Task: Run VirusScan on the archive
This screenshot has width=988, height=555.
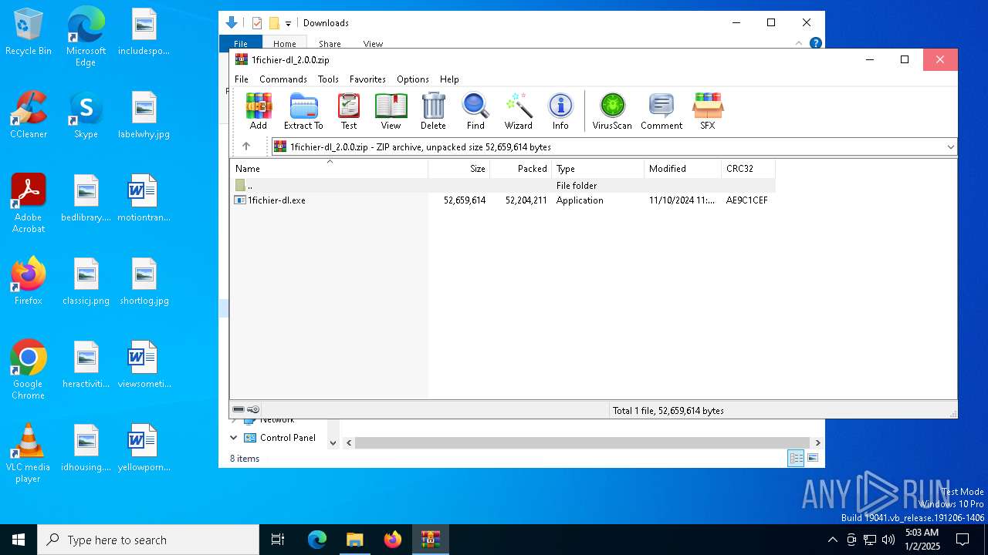Action: [x=612, y=111]
